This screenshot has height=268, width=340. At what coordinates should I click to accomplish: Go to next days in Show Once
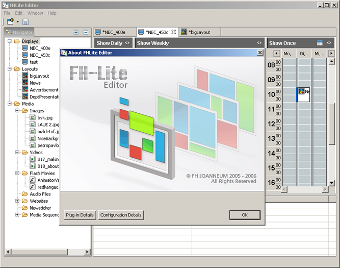click(x=331, y=53)
